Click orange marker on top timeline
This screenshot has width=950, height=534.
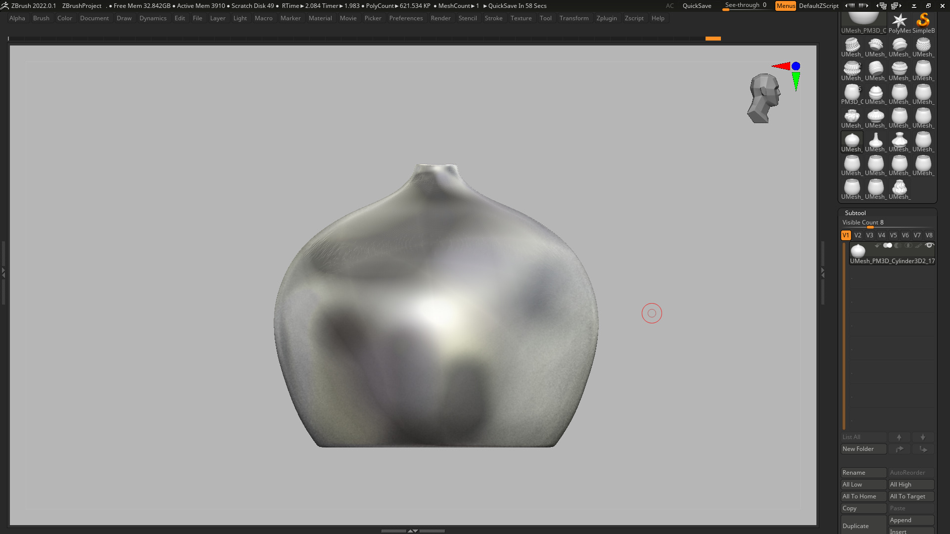click(x=713, y=39)
